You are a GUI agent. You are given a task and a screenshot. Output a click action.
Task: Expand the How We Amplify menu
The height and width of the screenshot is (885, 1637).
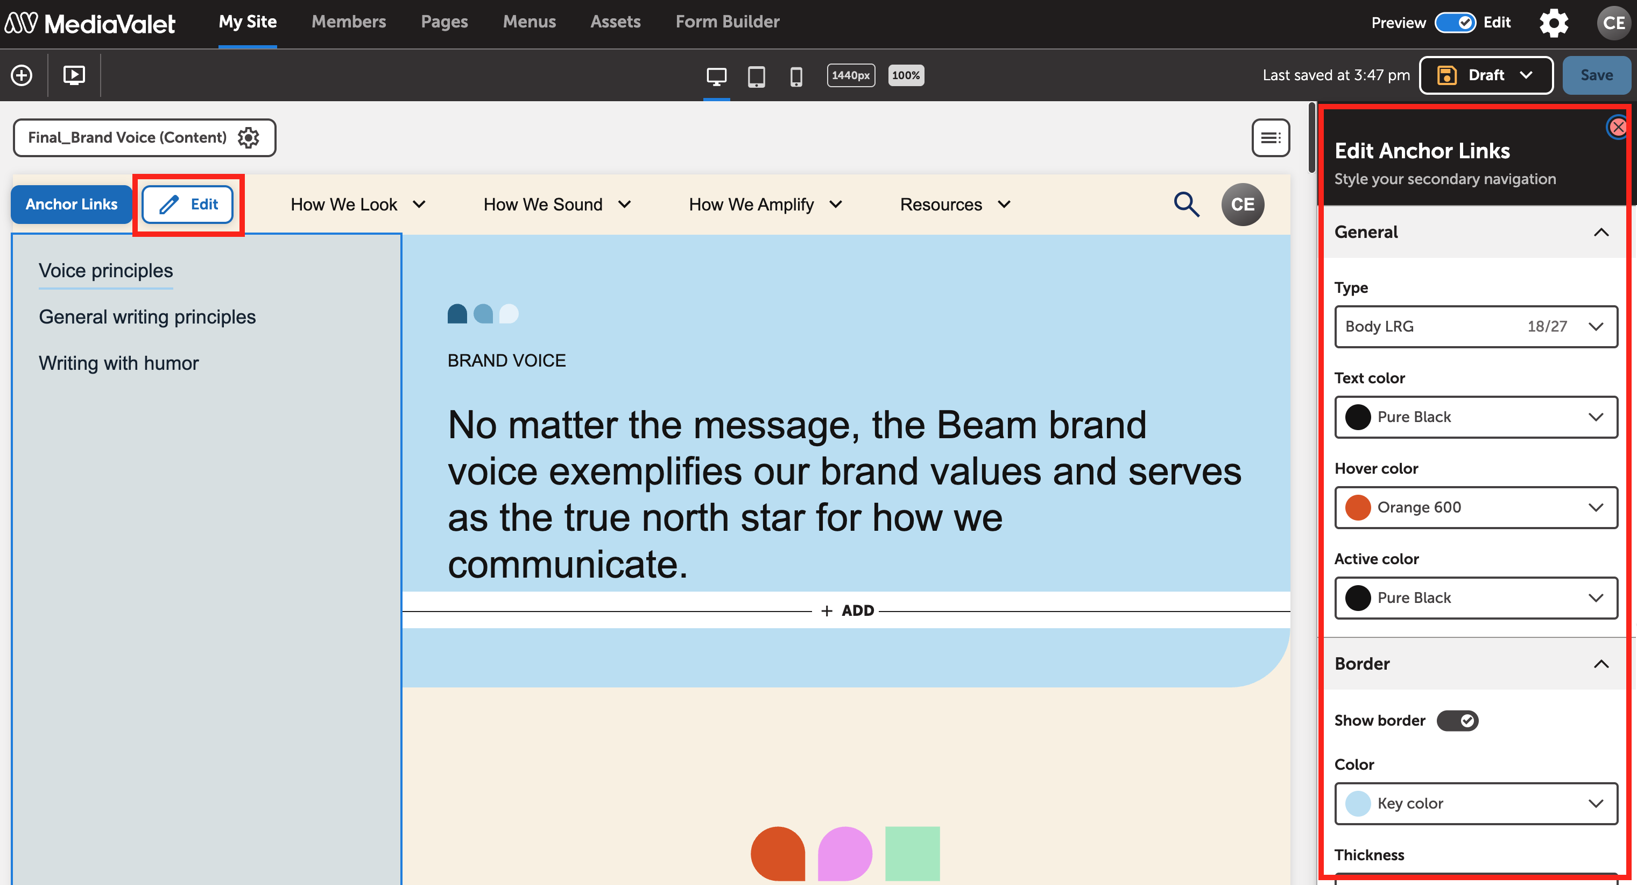coord(765,204)
